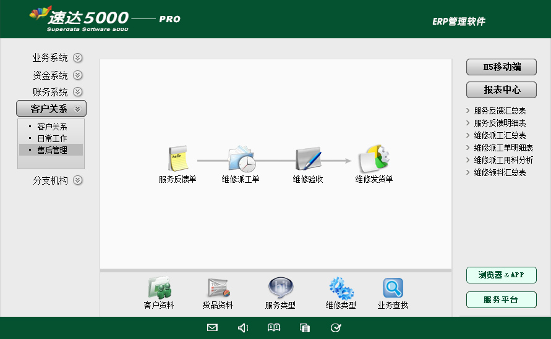Open 维修派工单明细表 report link
Image resolution: width=551 pixels, height=339 pixels.
[503, 148]
